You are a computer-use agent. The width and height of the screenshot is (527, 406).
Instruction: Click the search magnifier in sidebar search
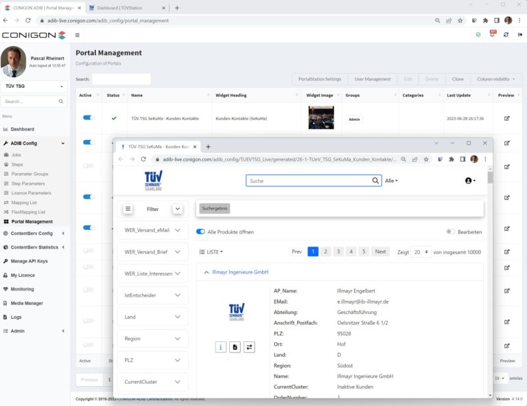pyautogui.click(x=61, y=101)
